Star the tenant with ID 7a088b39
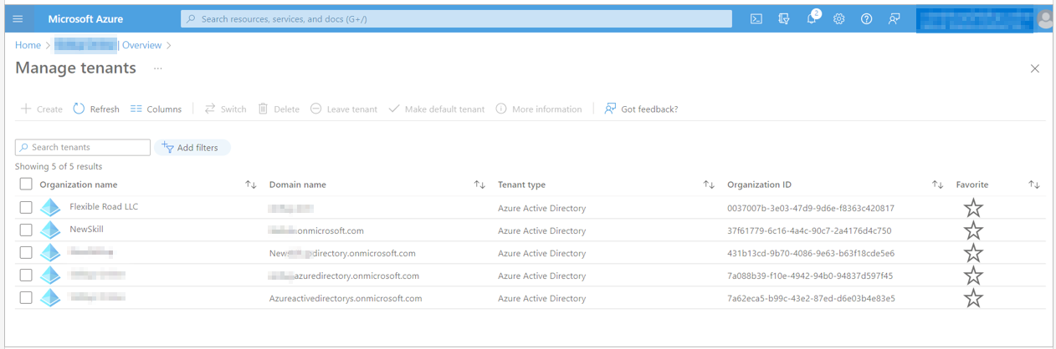This screenshot has height=349, width=1056. pos(973,276)
